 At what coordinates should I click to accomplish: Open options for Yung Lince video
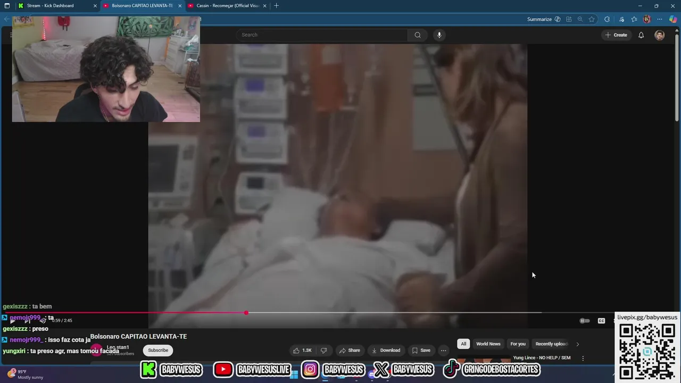[x=583, y=359]
